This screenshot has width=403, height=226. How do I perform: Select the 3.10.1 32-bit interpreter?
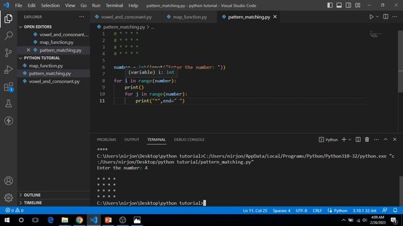364,211
